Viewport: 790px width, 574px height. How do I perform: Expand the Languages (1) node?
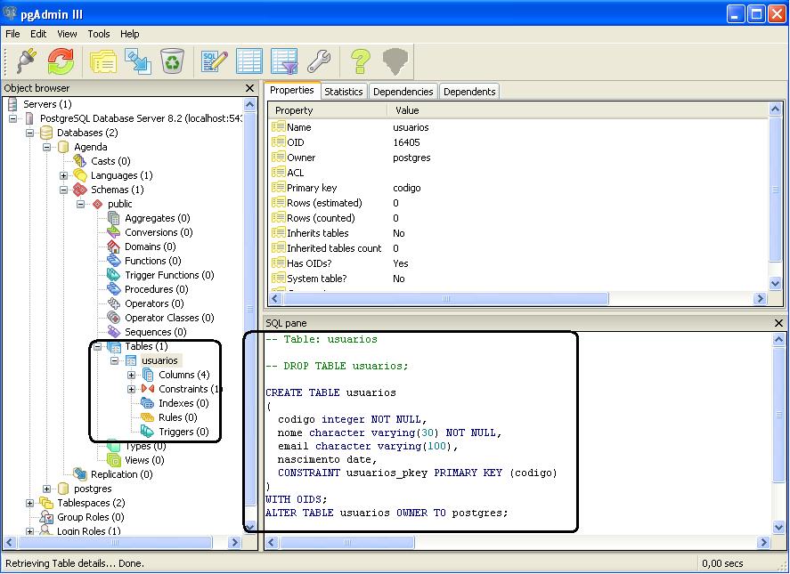tap(63, 175)
